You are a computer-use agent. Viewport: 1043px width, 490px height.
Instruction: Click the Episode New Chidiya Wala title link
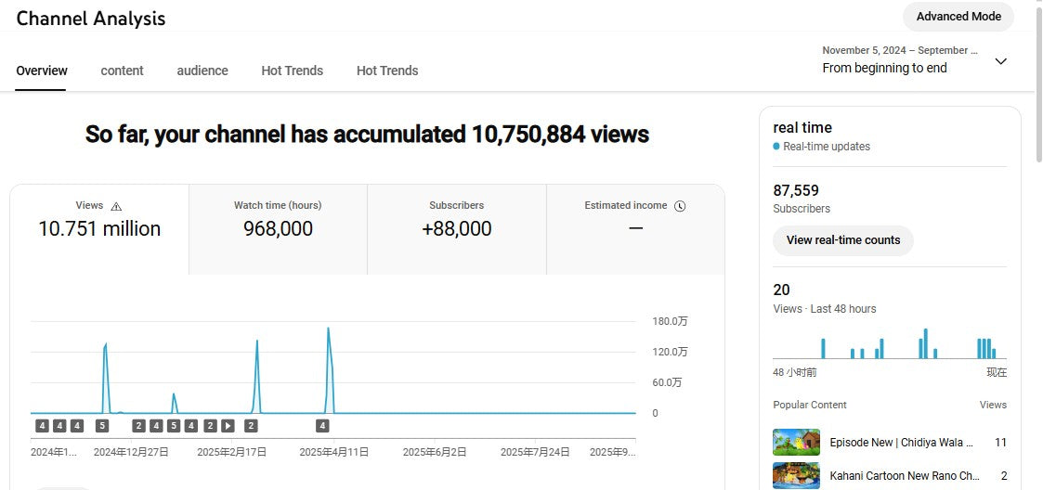point(901,443)
